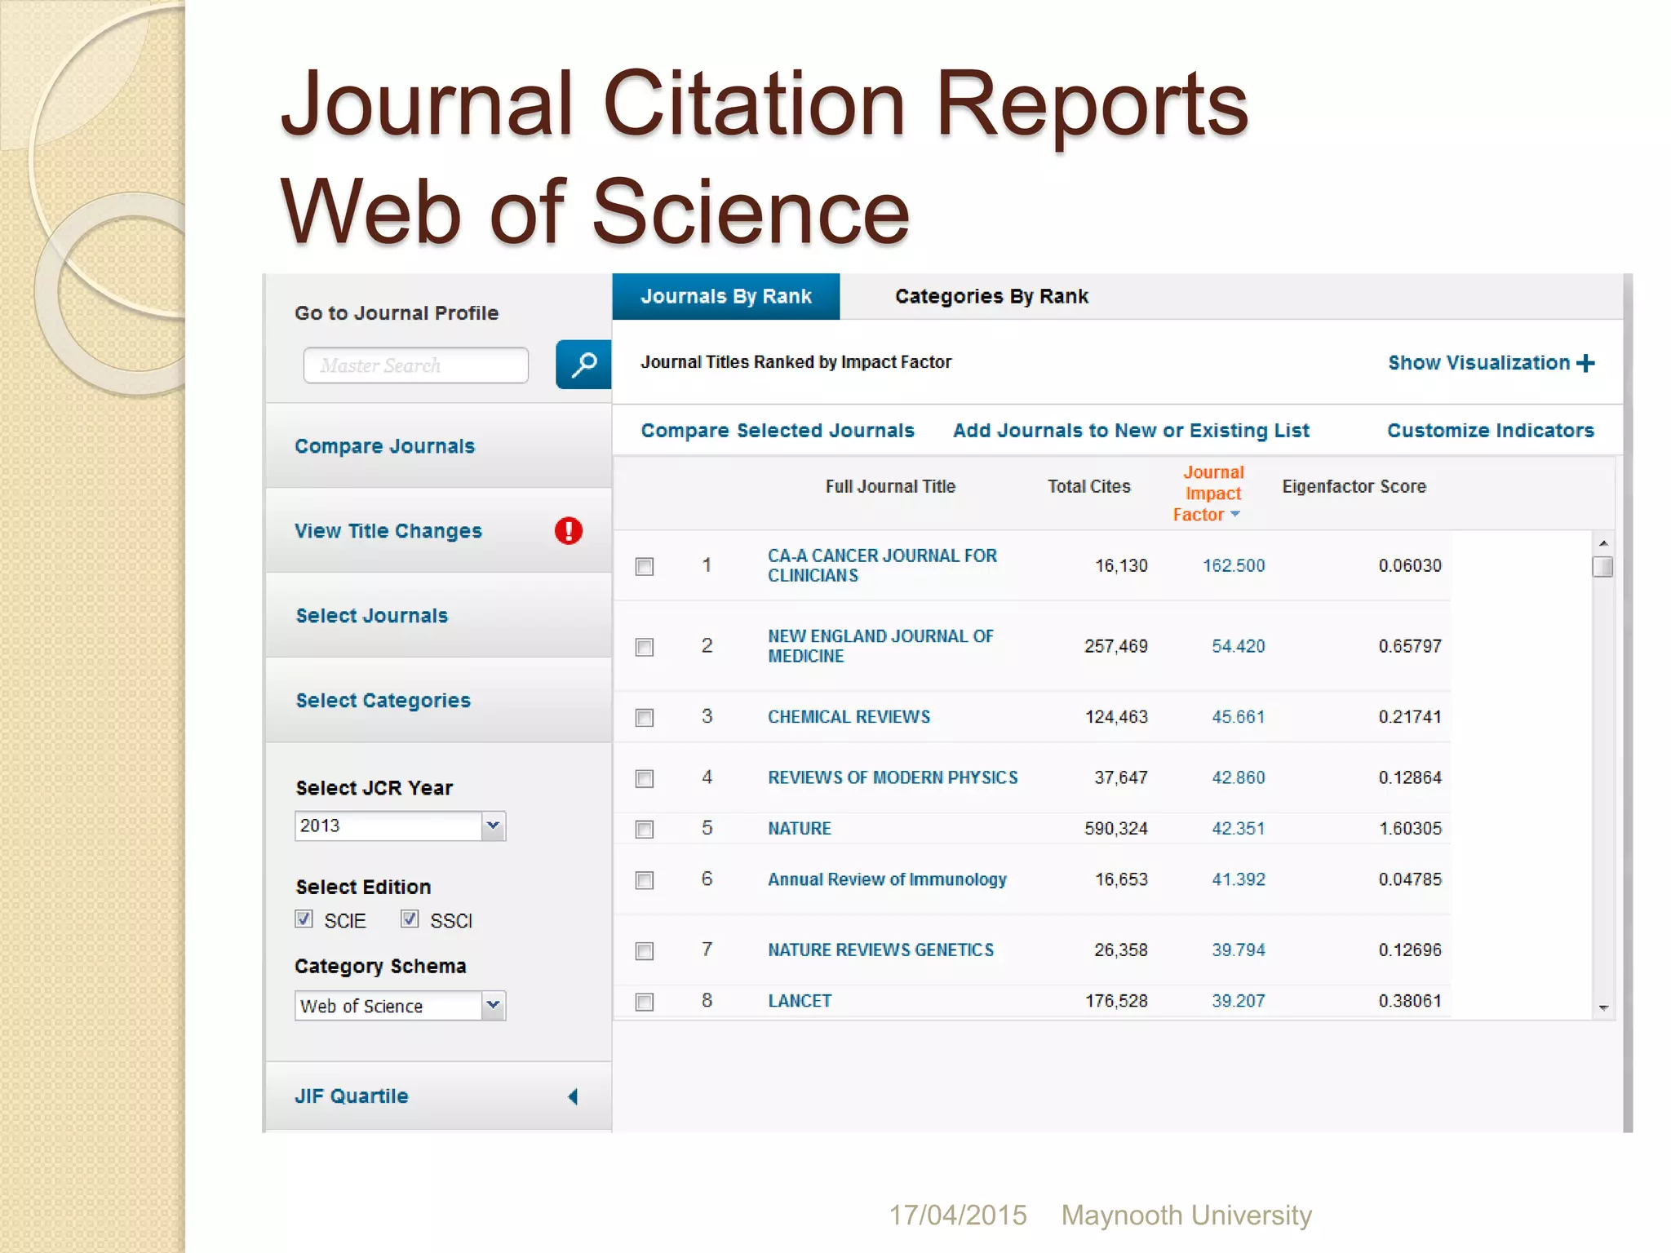Click Show Visualization link
Viewport: 1671px width, 1253px height.
[1479, 363]
